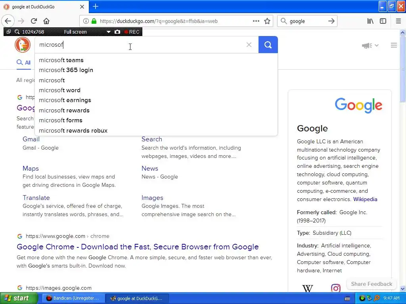The height and width of the screenshot is (304, 406).
Task: Open the Maps sitelink
Action: 31,168
